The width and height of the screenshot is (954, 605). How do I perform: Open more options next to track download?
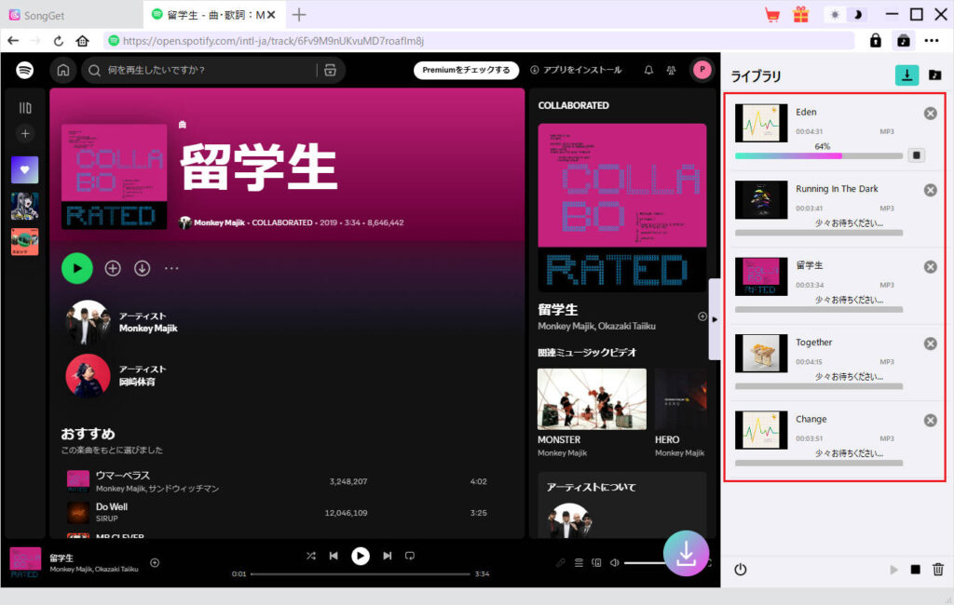pyautogui.click(x=171, y=268)
